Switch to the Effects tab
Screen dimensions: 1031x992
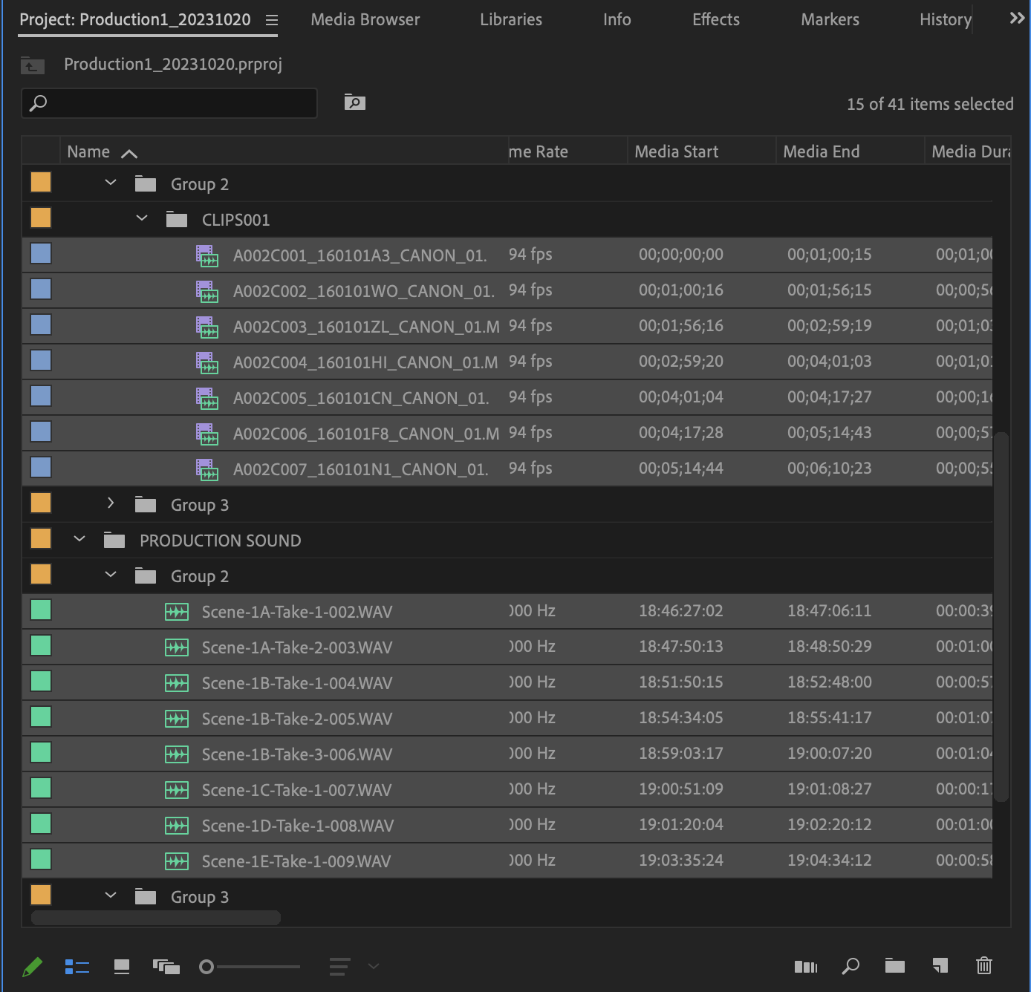point(716,20)
